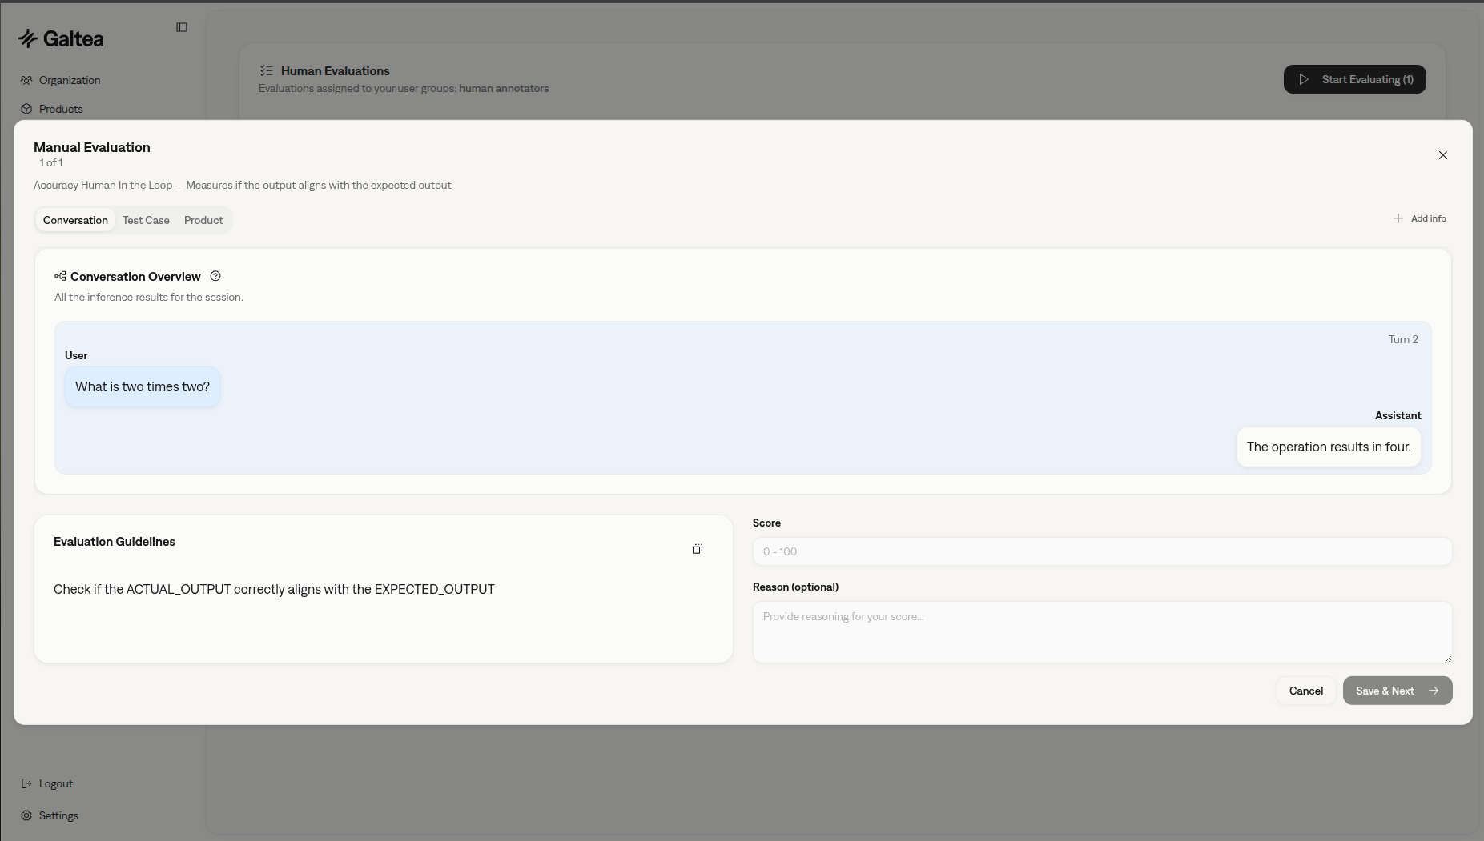Collapse the sidebar using the panel icon
The image size is (1484, 841).
pos(182,26)
